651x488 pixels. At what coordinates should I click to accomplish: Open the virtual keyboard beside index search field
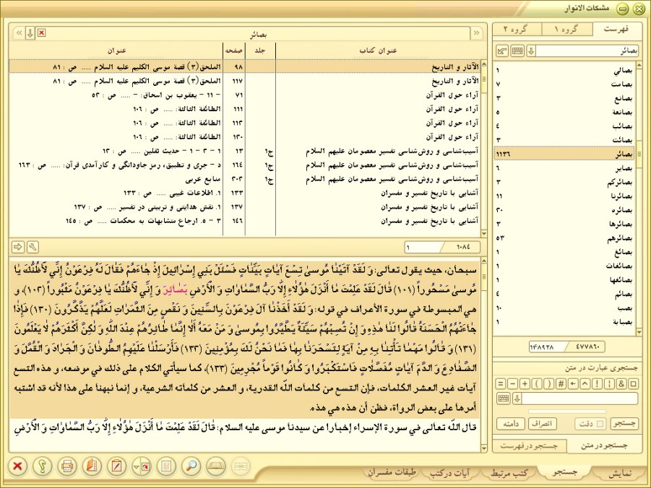pos(517,51)
